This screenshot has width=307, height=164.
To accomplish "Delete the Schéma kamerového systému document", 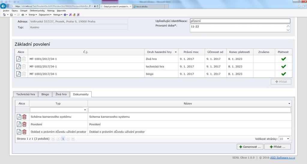I will tap(24, 117).
